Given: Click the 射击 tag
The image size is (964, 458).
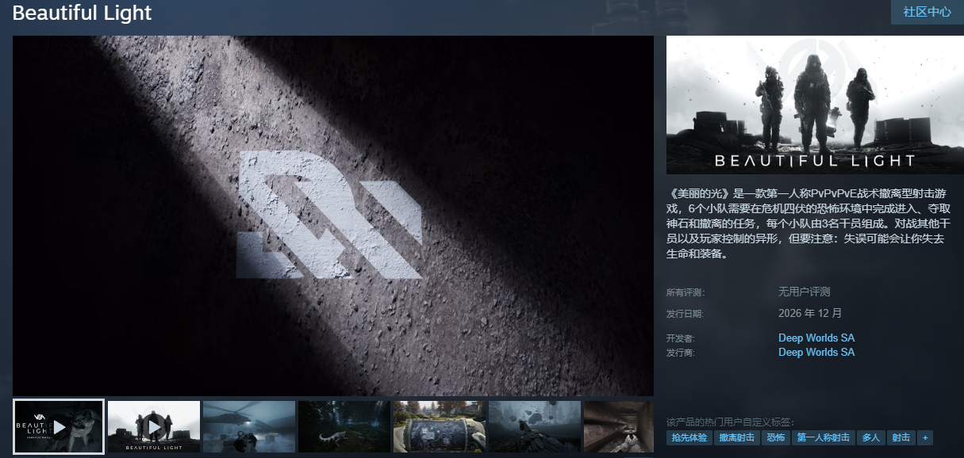Looking at the screenshot, I should pos(901,437).
